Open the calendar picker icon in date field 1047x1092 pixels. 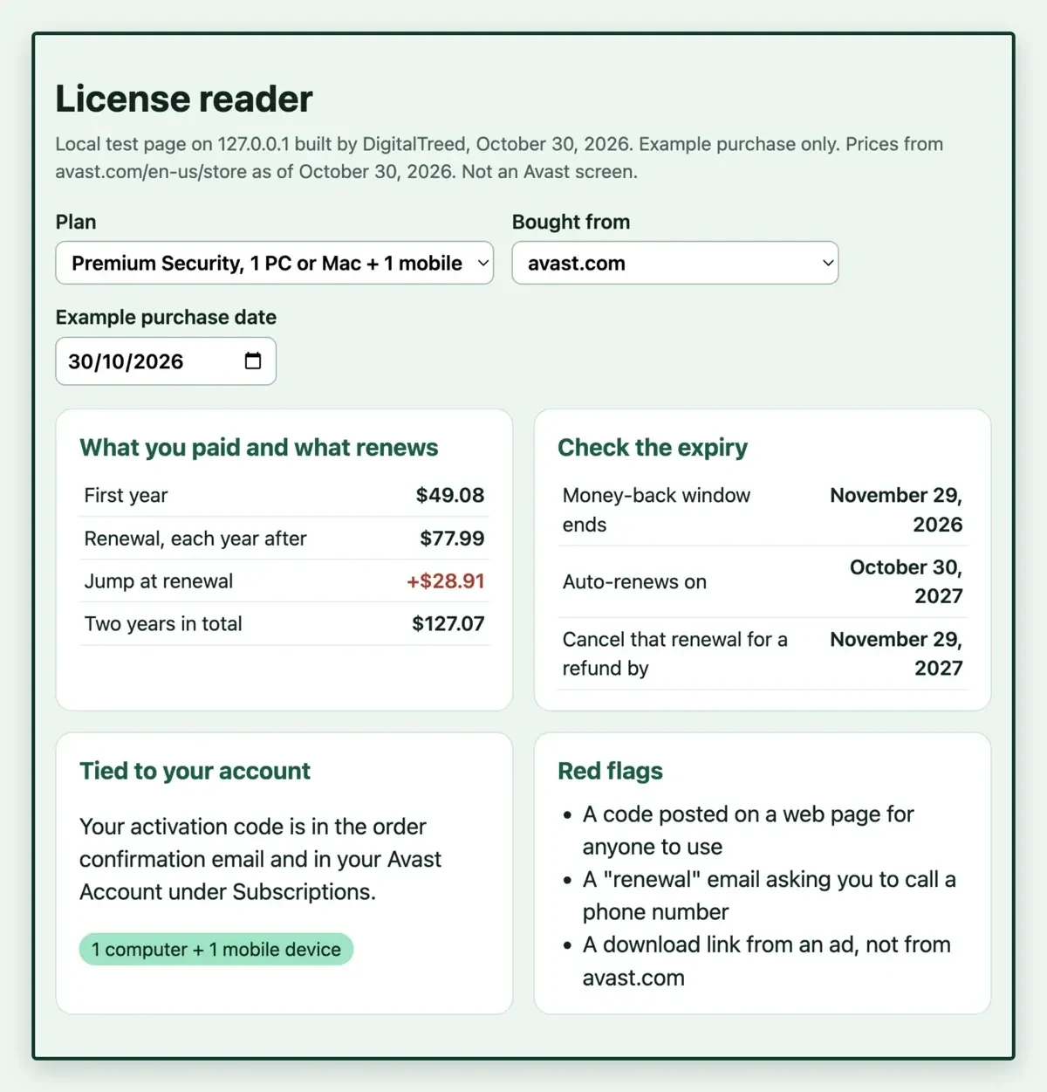253,361
